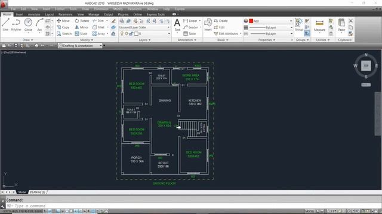Toggle group selection highlighted button
This screenshot has width=382, height=214.
click(307, 33)
